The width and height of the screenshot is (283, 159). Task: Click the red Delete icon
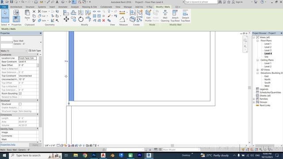(x=103, y=21)
